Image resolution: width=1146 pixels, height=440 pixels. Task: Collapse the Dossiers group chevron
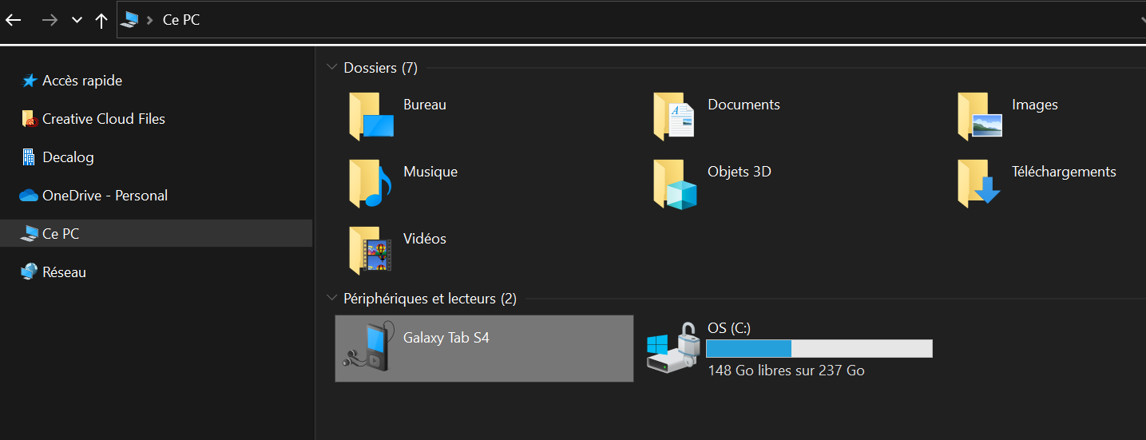(332, 68)
